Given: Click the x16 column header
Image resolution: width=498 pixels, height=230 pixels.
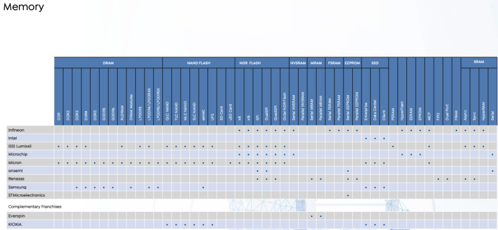Looking at the screenshot, I should [248, 96].
